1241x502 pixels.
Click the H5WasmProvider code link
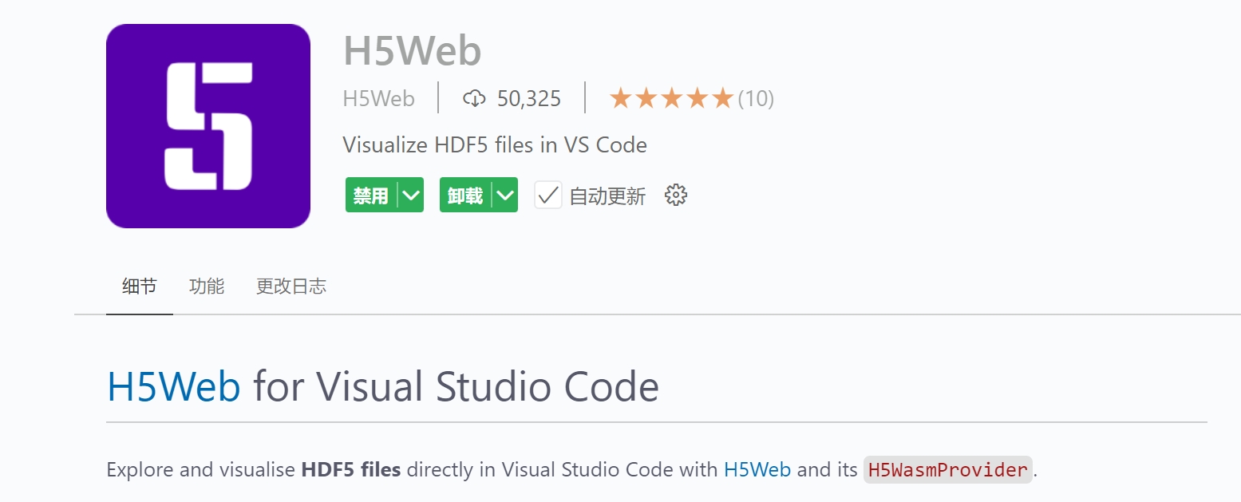(948, 470)
